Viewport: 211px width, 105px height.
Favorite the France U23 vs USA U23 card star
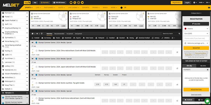143,13
